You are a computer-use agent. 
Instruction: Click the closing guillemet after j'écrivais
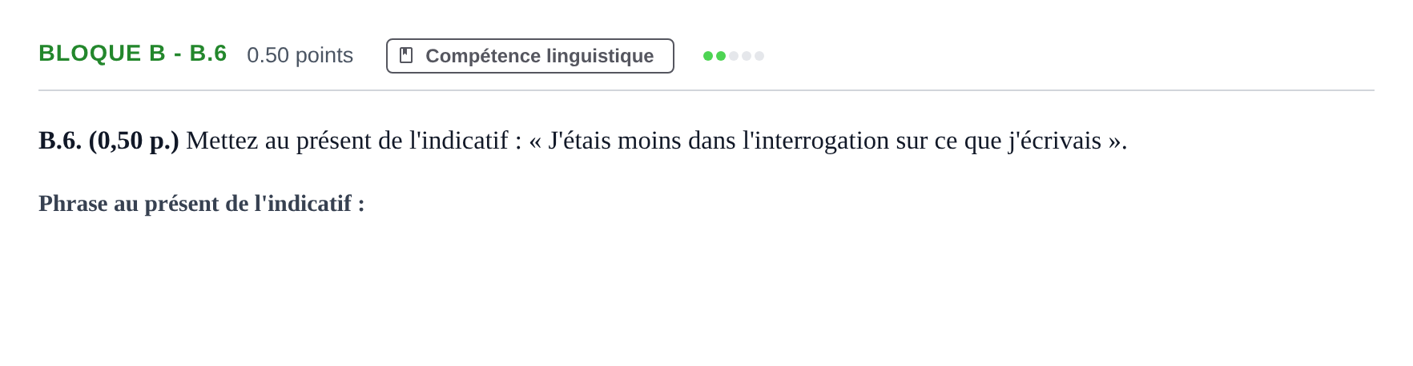(x=1114, y=142)
